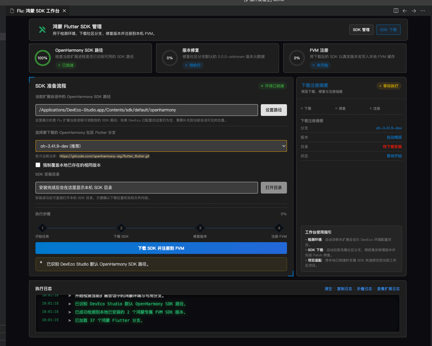Start 下载 SDK 并注册到 FVM
432x346 pixels.
[x=161, y=248]
